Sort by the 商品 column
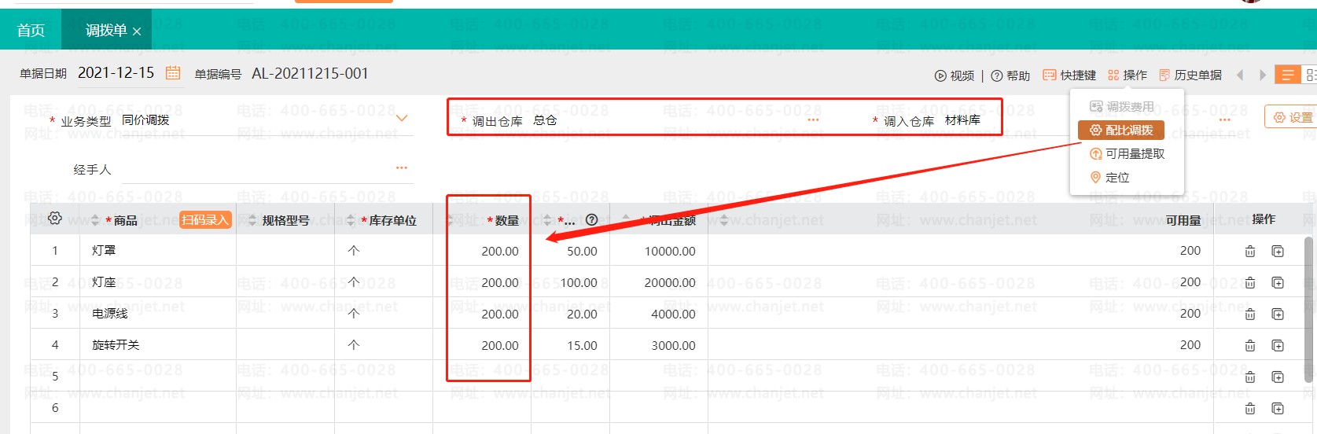Viewport: 1317px width, 434px height. [x=96, y=220]
